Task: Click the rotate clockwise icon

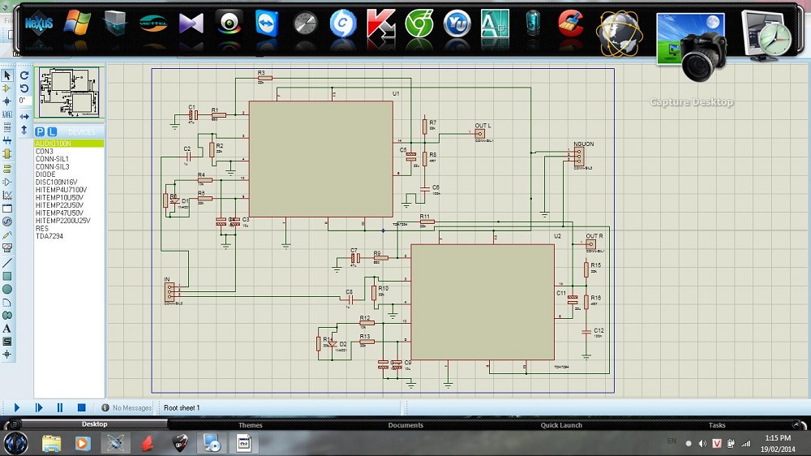Action: (x=24, y=75)
